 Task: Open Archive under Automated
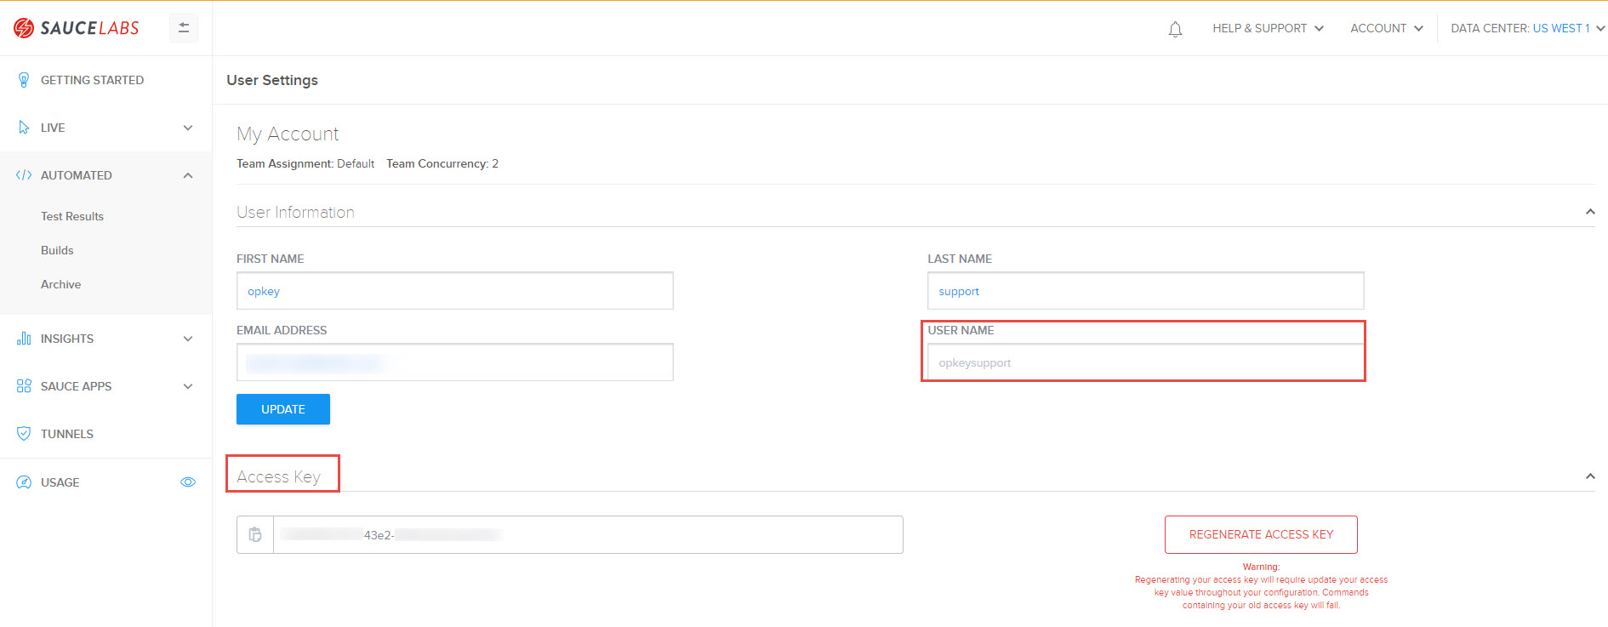61,284
